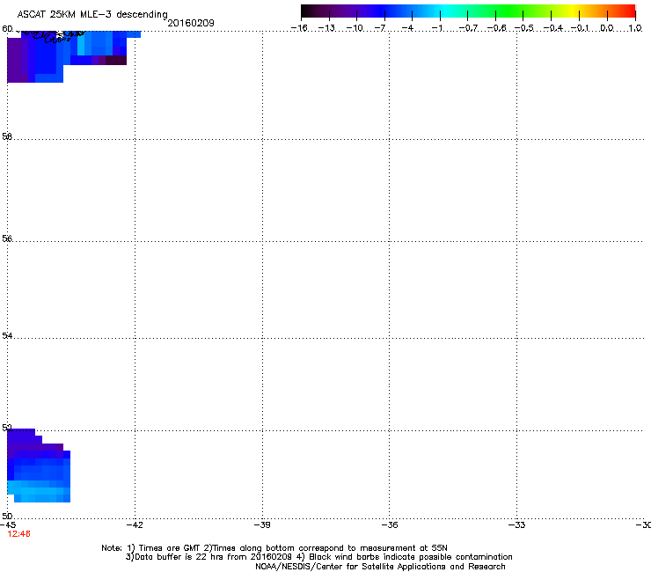Screen dimensions: 651x572
Task: Click the -13 tick label on the color scale
Action: tap(326, 28)
